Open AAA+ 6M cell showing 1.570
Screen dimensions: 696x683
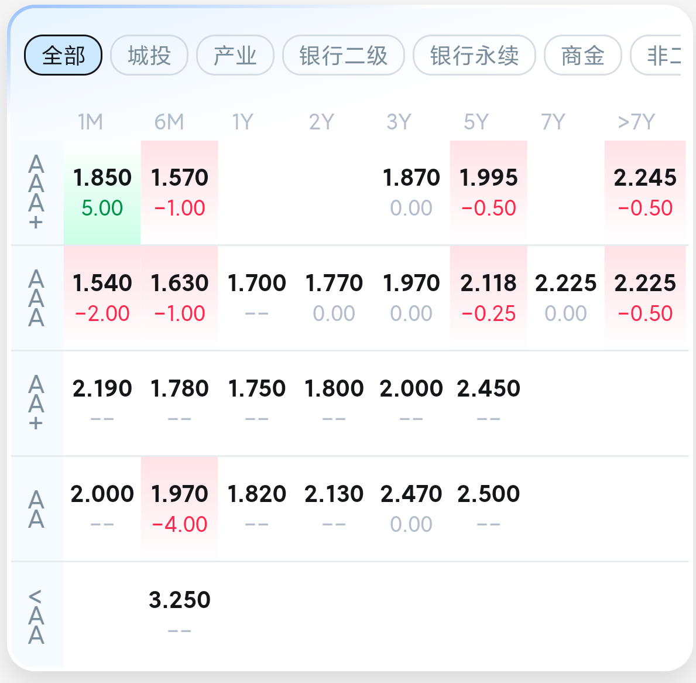[x=179, y=192]
